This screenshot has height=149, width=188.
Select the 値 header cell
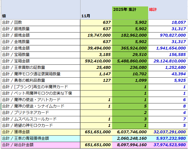pyautogui.click(x=4, y=16)
